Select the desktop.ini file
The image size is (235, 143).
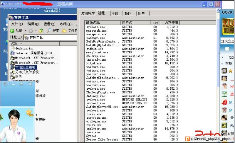(23, 48)
